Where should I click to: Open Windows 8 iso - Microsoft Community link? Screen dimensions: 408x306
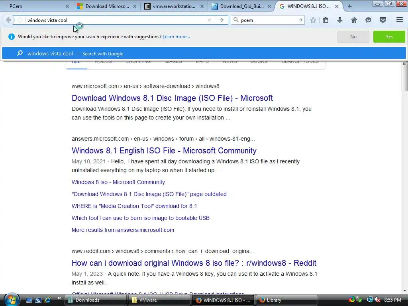point(118,182)
